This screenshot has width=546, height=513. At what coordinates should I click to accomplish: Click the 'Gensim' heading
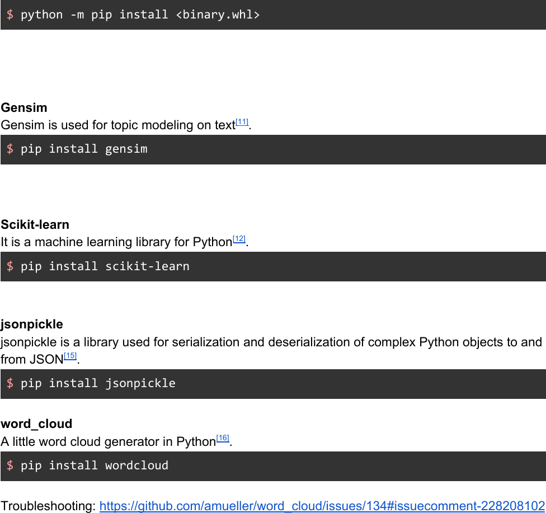pyautogui.click(x=24, y=107)
